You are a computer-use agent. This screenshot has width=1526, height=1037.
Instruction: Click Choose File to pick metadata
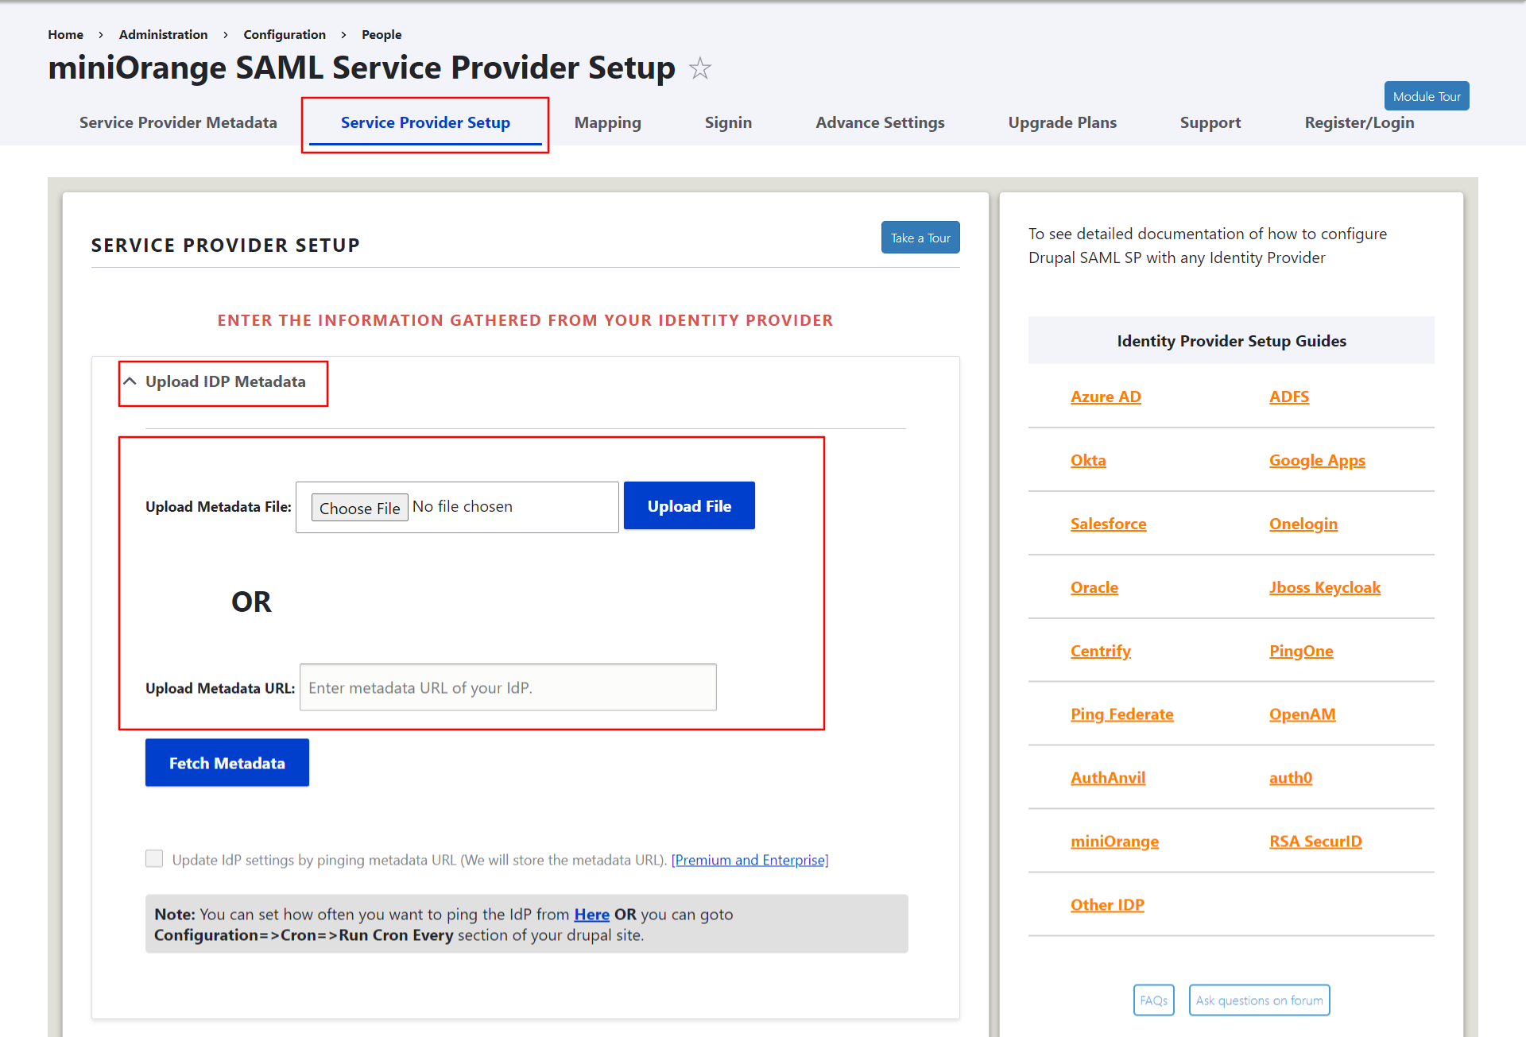(359, 508)
